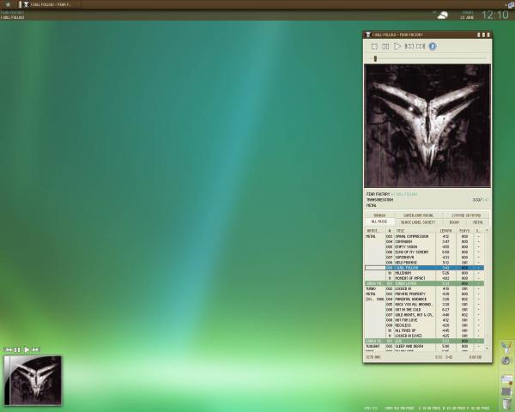
Task: Switch to the Lynyrd Skynyrd playlist tab
Action: point(466,215)
